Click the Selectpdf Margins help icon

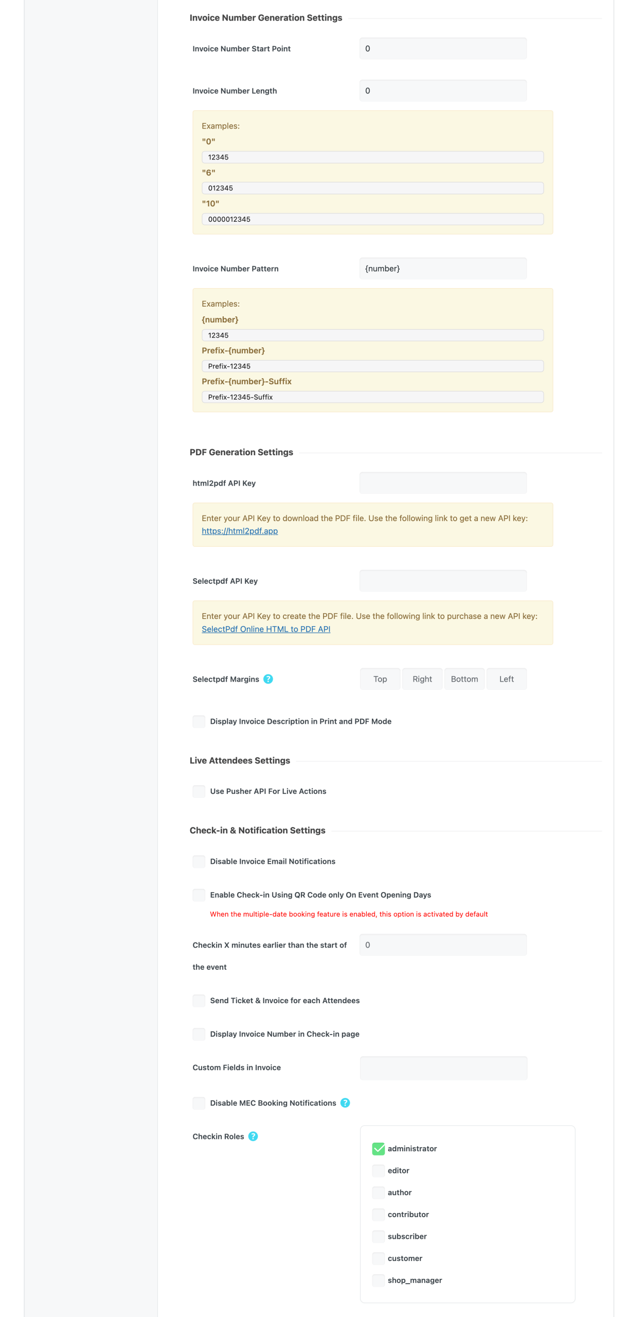[268, 679]
